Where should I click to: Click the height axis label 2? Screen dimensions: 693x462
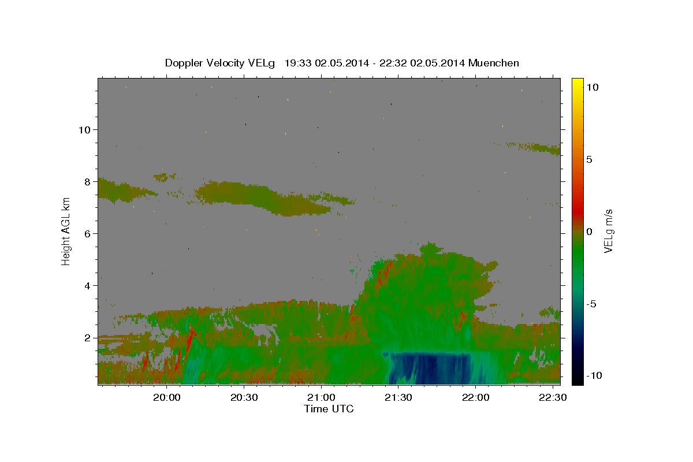coord(87,338)
